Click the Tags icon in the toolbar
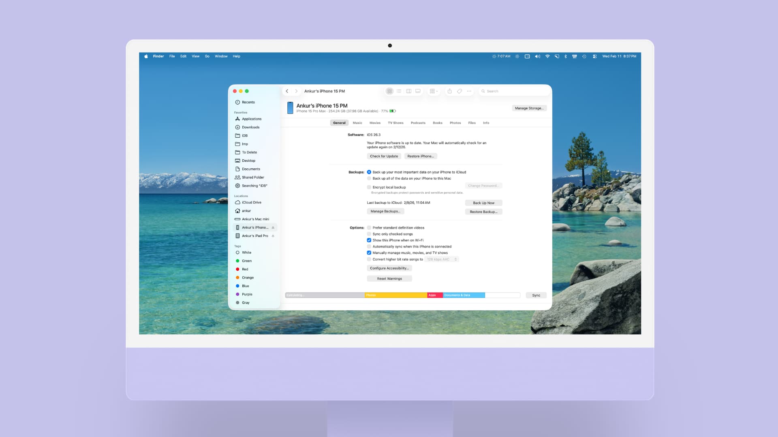Screen dimensions: 778x437 (459, 91)
